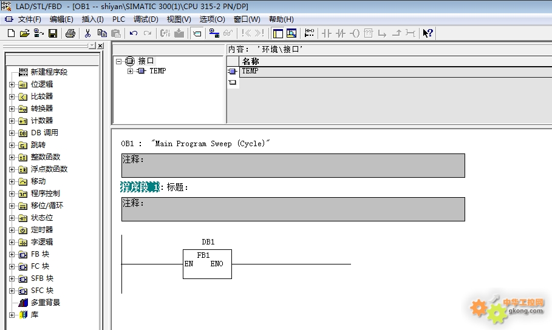Open the 插入(I) menu
This screenshot has width=552, height=330.
[92, 19]
